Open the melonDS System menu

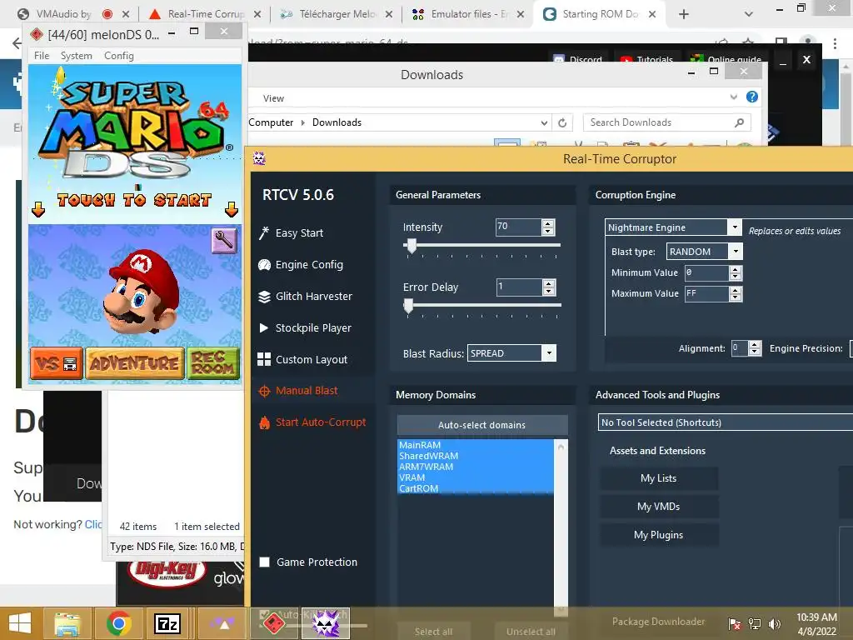tap(76, 56)
